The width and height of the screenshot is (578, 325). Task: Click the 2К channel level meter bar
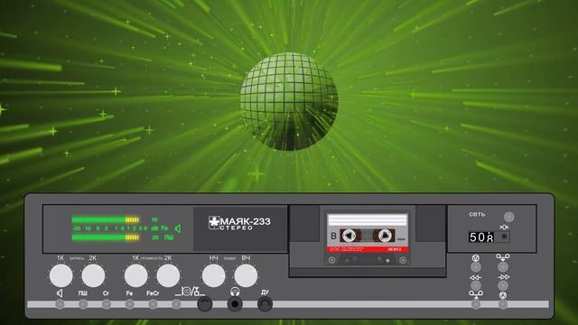click(x=106, y=237)
